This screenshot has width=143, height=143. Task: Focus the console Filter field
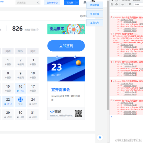(138, 4)
